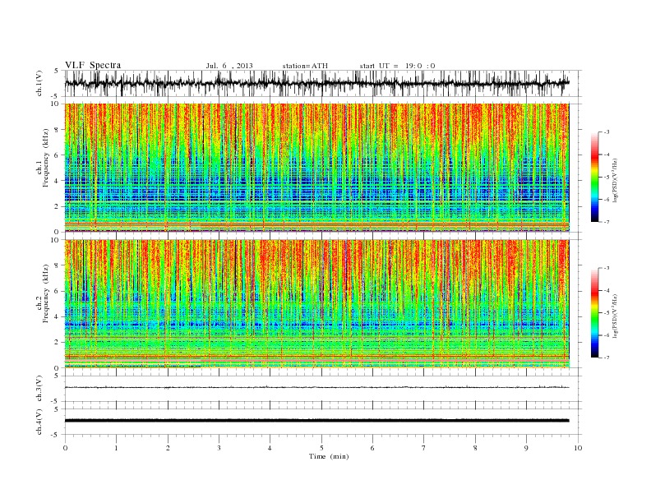Screen dimensions: 651x503
Task: Click the time axis tick label "5"
Action: (321, 448)
